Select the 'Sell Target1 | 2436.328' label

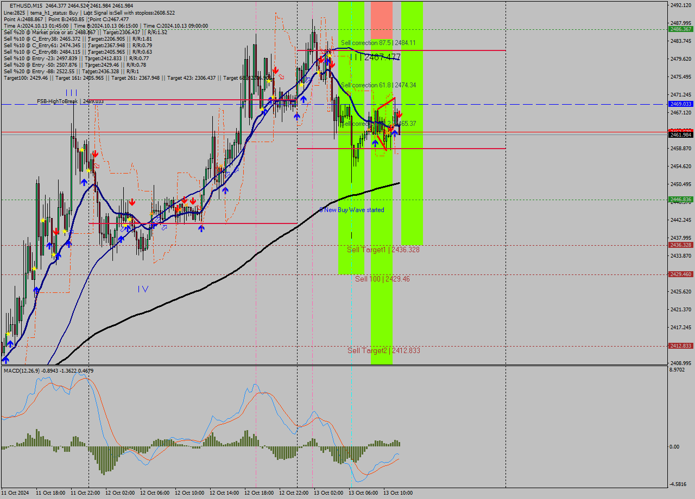pyautogui.click(x=383, y=250)
